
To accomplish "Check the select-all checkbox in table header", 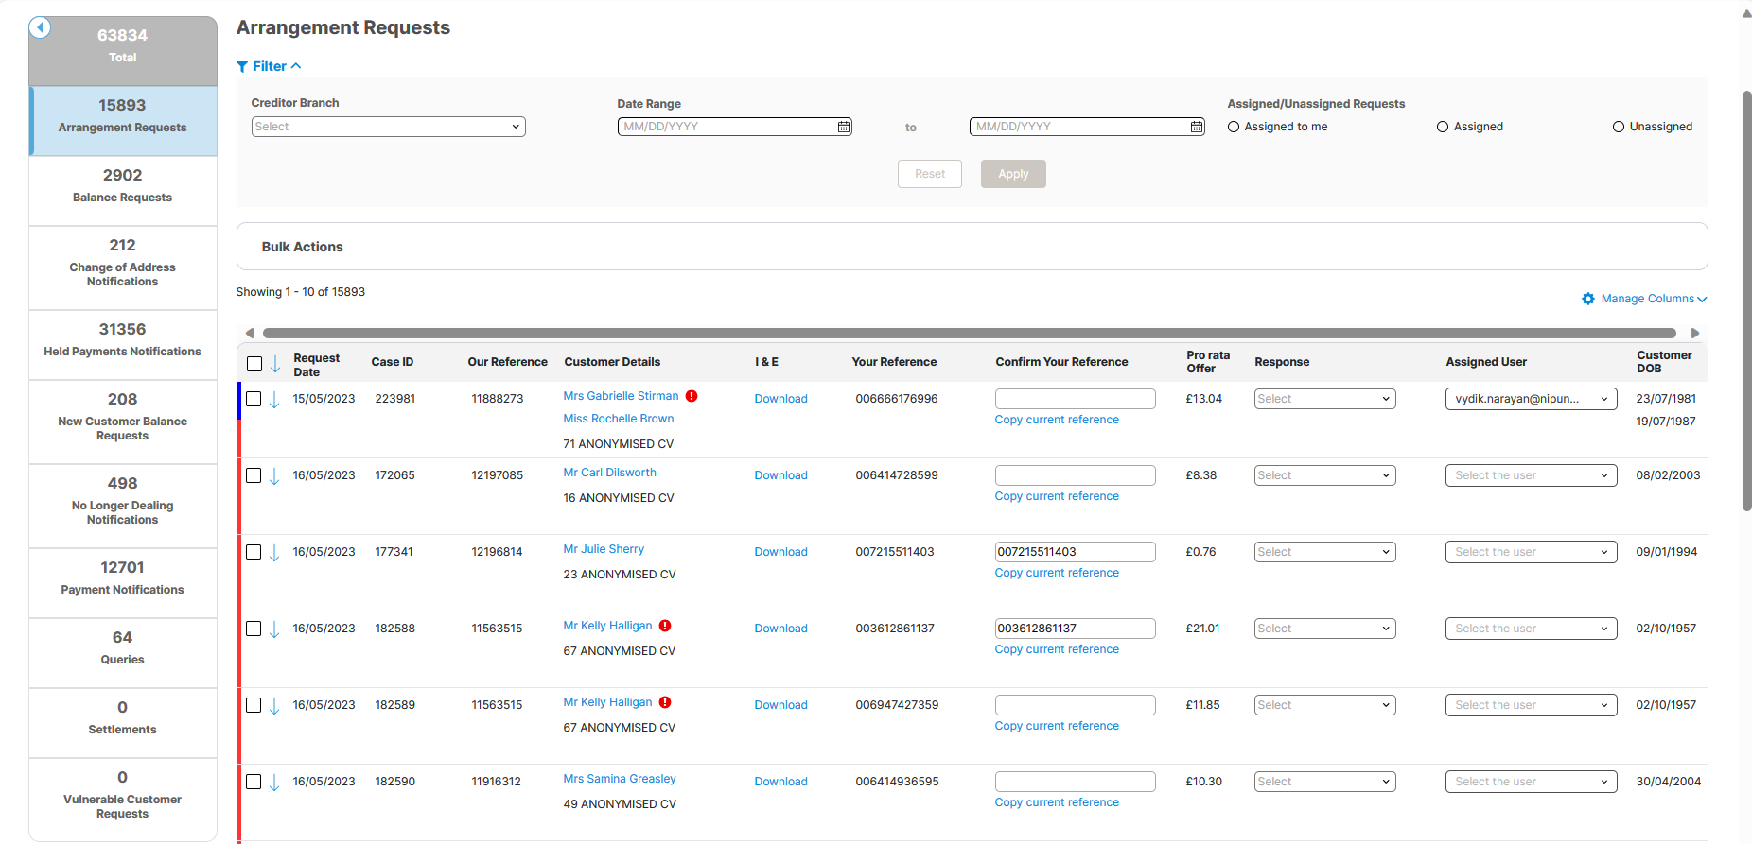I will tap(254, 364).
